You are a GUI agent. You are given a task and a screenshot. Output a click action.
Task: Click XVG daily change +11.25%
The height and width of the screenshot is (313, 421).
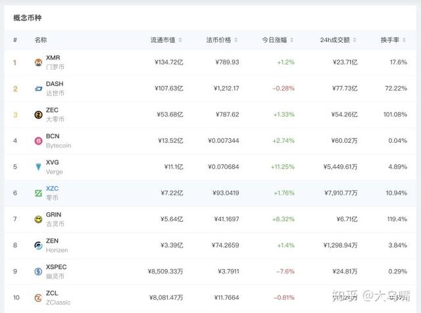coord(283,167)
